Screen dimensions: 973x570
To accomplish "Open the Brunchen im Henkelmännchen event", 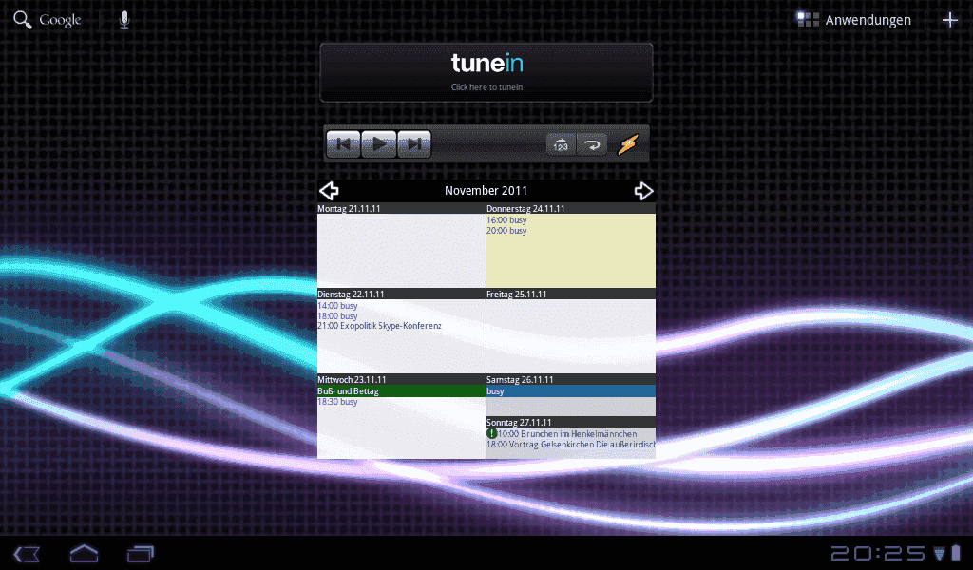I will (x=567, y=434).
